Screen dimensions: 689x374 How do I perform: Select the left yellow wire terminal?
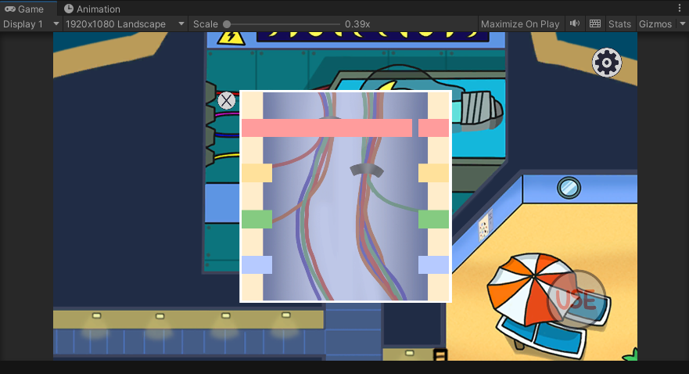257,173
